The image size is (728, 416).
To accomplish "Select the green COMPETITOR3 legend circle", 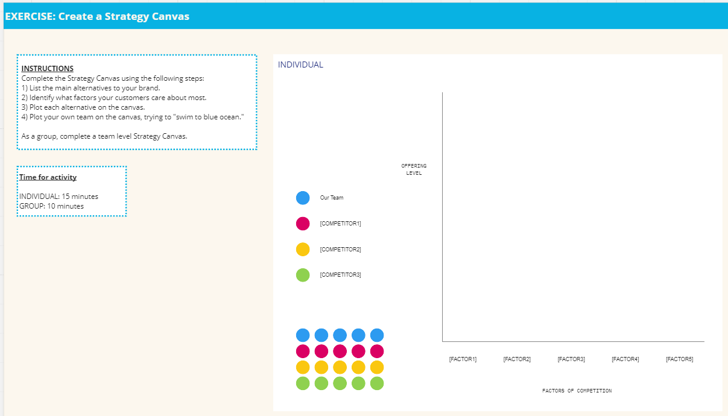I will (303, 275).
